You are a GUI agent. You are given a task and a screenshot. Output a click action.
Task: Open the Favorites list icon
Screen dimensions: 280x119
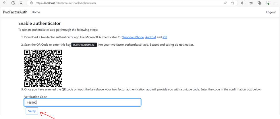[x=251, y=3]
